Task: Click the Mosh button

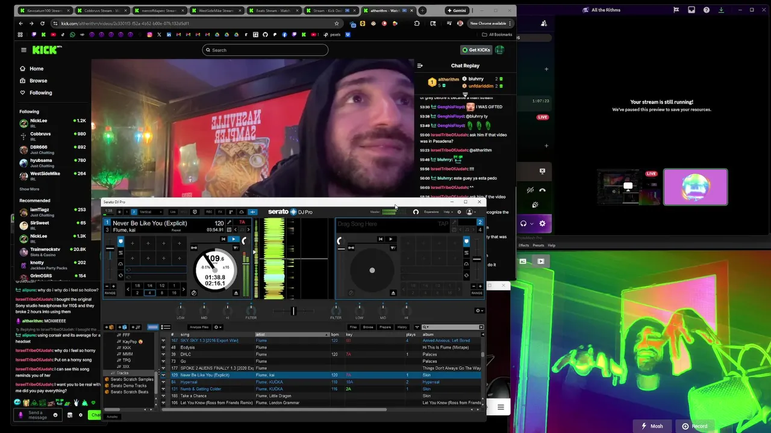Action: 652,426
